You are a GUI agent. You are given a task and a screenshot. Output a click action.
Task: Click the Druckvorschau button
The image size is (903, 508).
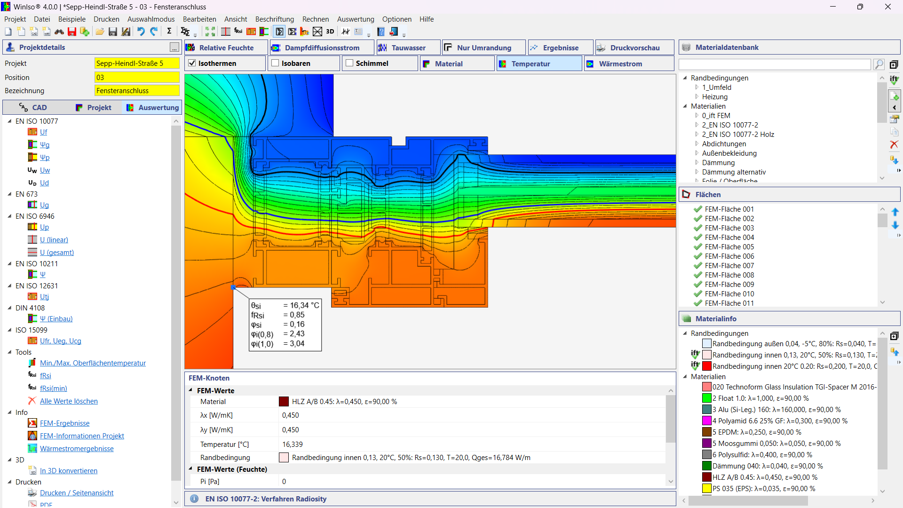tap(634, 48)
